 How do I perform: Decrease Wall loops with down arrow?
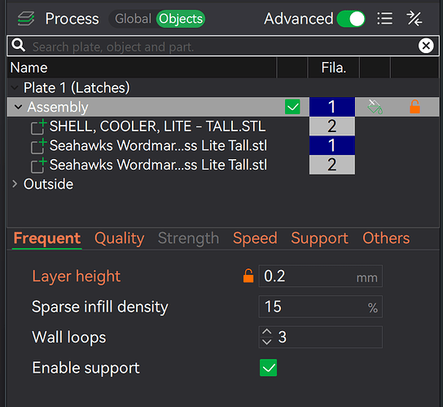pos(267,342)
